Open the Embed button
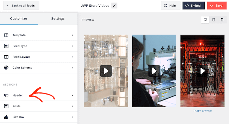229x124 pixels. [x=194, y=6]
